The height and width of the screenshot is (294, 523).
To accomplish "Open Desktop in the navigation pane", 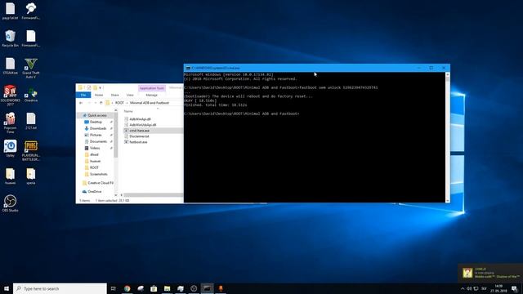I will (x=96, y=122).
